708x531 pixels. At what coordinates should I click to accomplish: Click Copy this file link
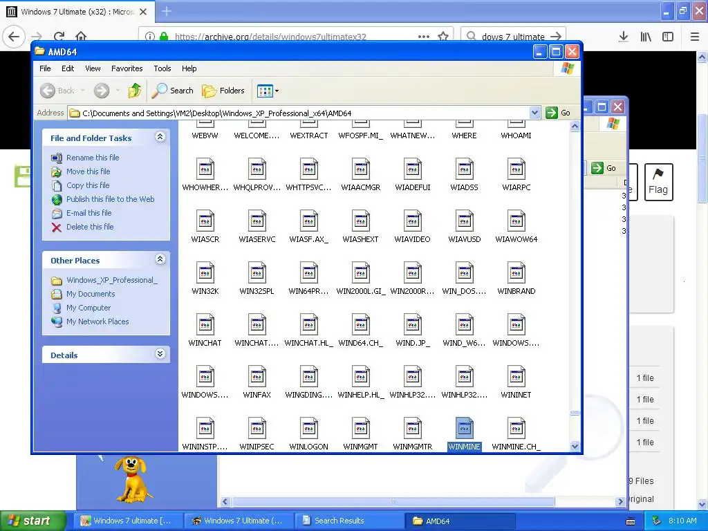88,185
